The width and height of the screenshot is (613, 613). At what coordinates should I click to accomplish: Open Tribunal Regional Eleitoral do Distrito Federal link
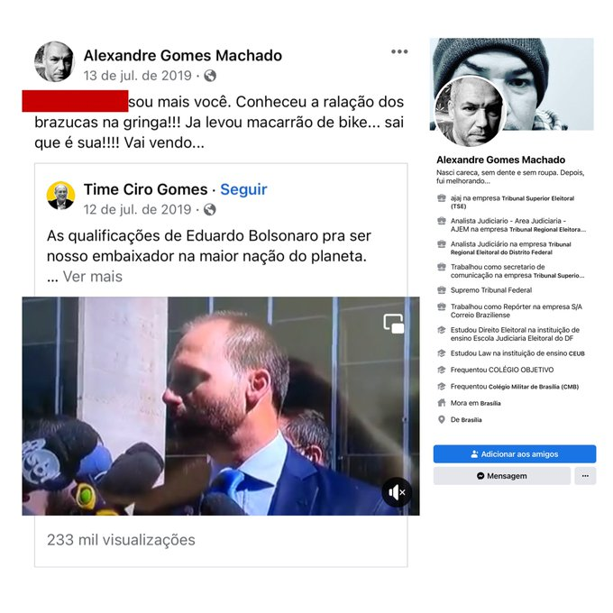(x=510, y=248)
